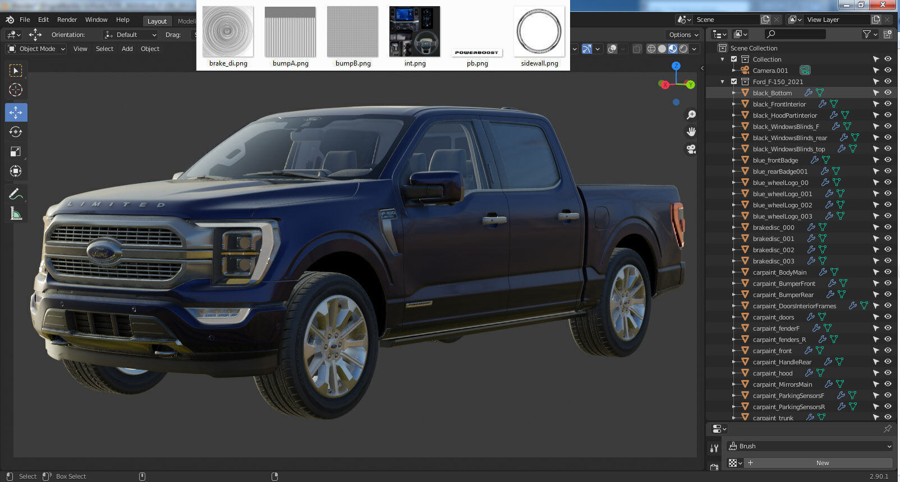Collapse the Collection tree item
This screenshot has height=482, width=900.
(x=723, y=59)
